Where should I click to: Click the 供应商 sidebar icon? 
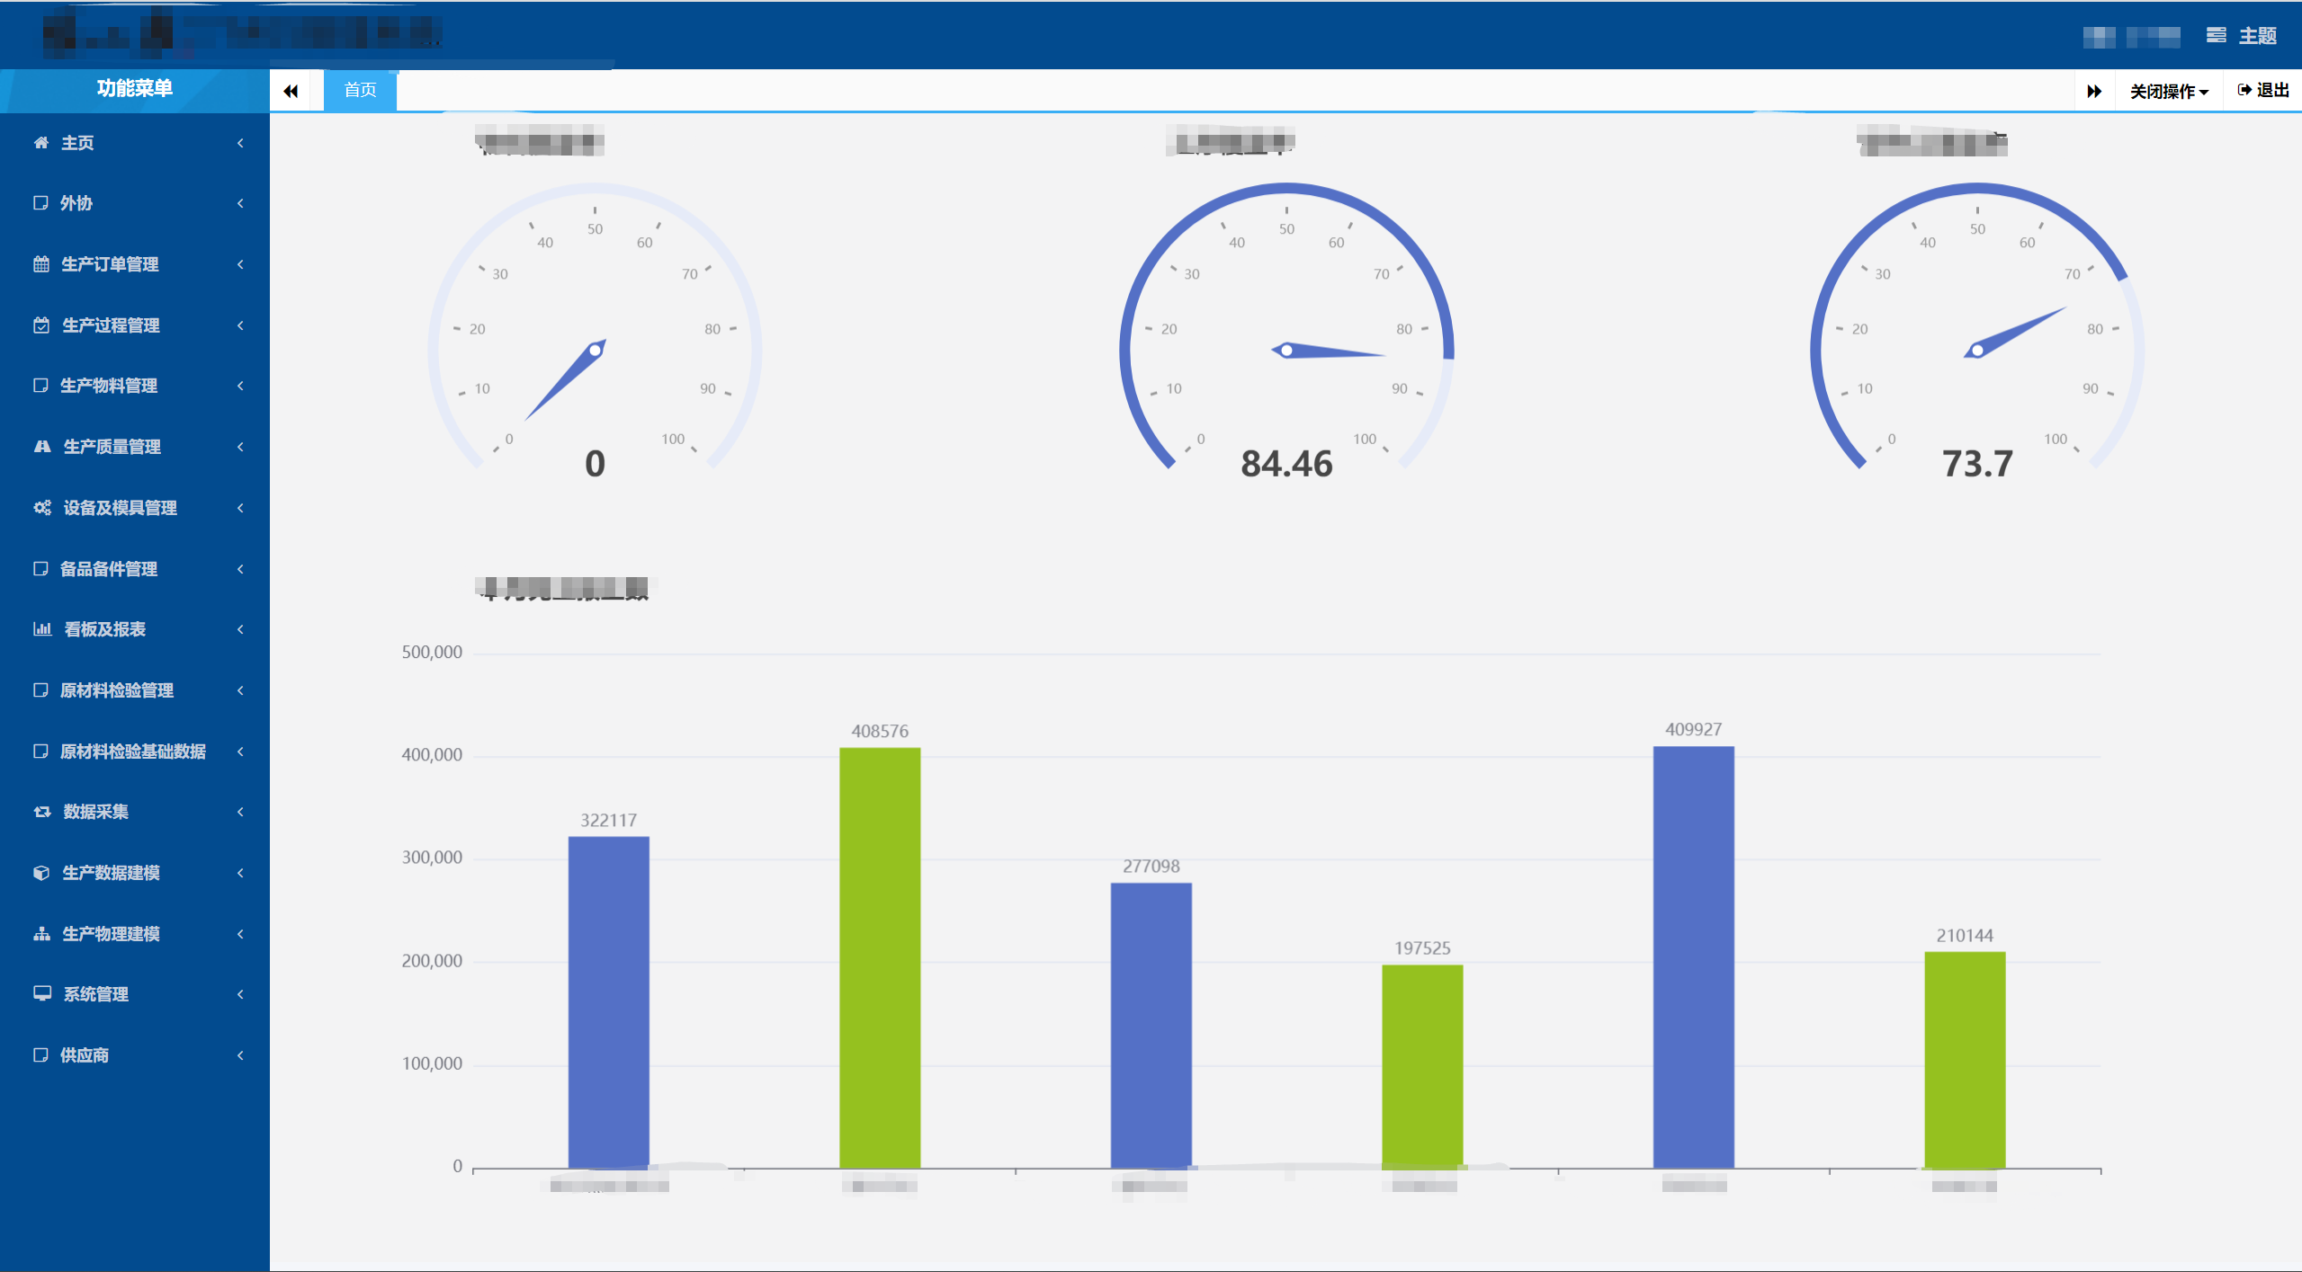tap(40, 1054)
